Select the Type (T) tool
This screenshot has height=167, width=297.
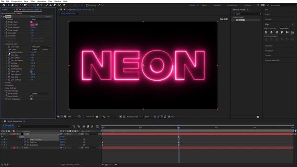(42, 5)
